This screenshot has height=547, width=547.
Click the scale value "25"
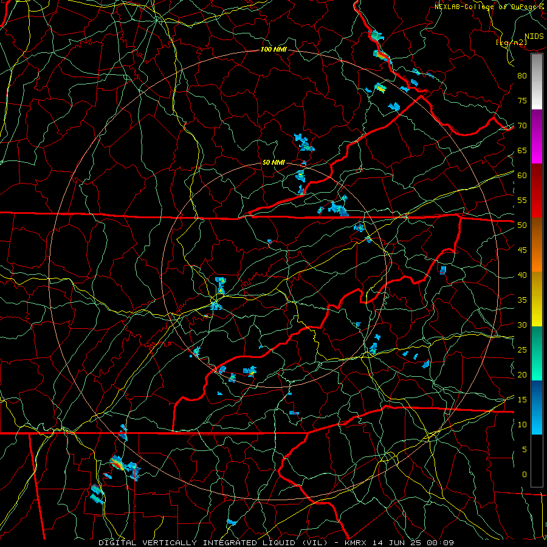point(522,350)
